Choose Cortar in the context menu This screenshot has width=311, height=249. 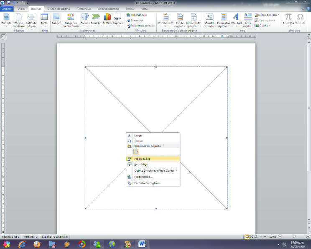[x=153, y=136]
